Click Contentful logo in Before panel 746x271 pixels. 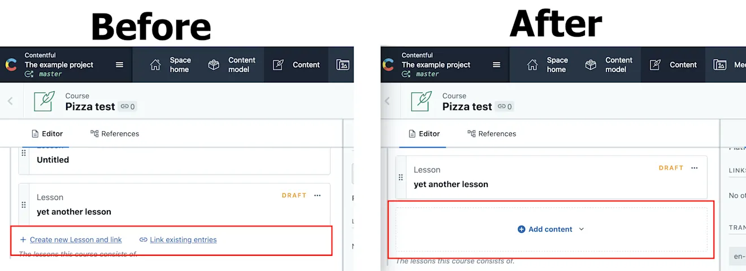tap(11, 65)
